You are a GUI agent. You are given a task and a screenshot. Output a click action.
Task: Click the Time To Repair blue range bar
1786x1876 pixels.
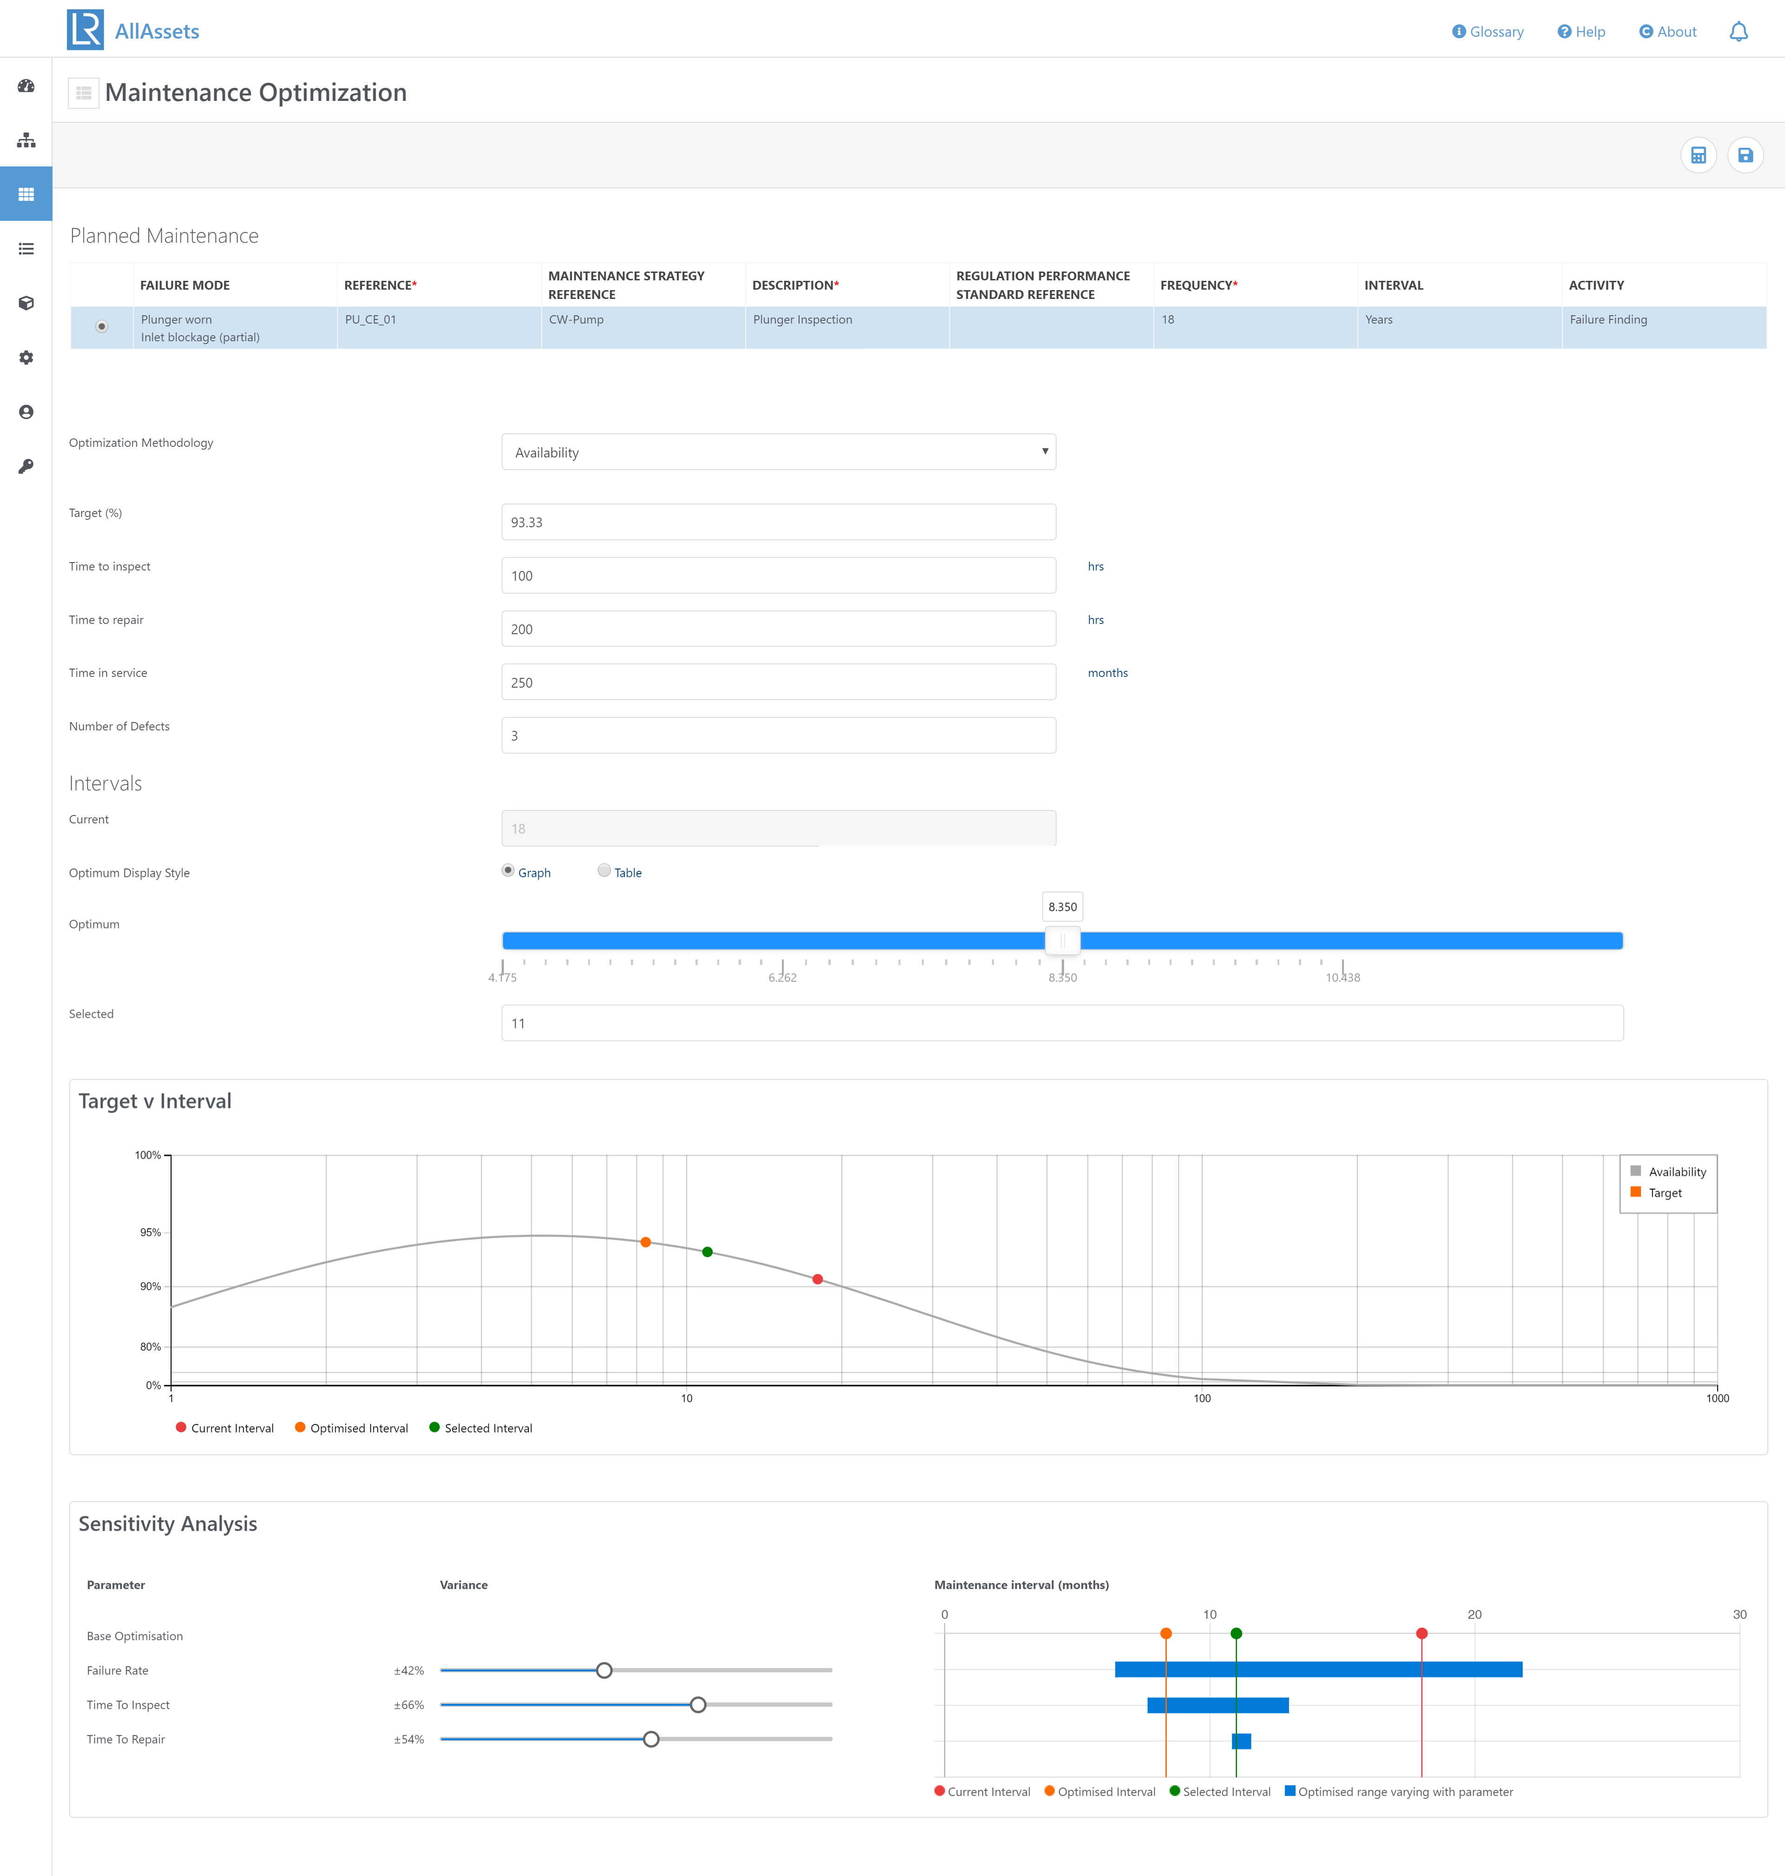pos(1242,1741)
